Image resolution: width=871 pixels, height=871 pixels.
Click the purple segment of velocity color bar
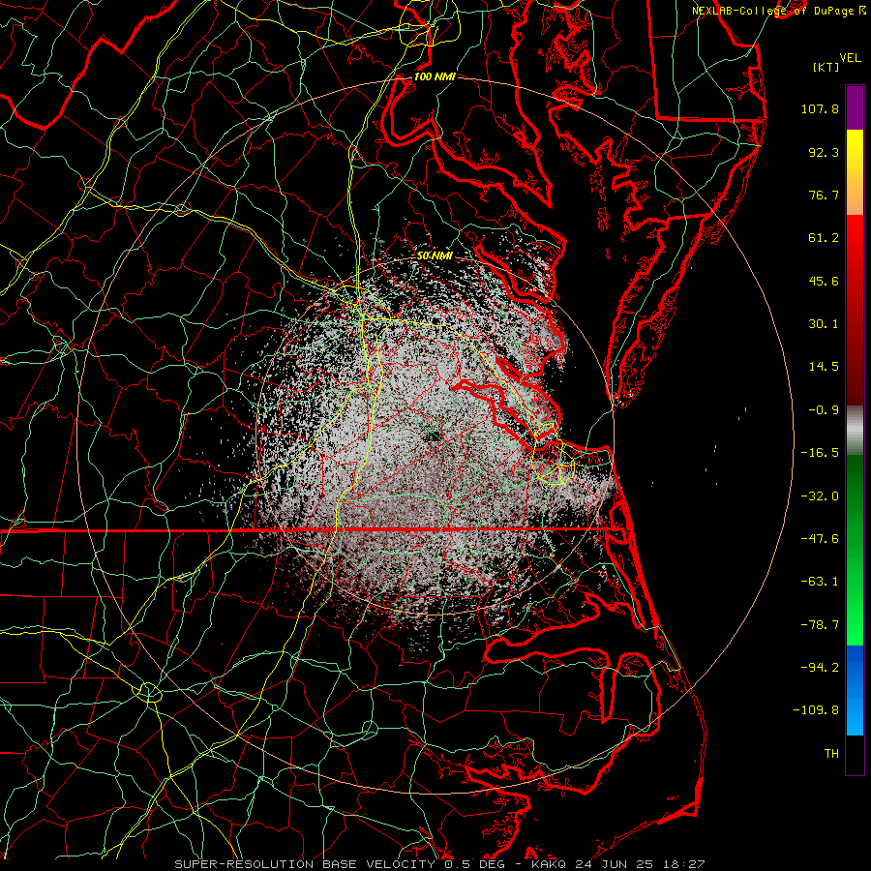[855, 107]
